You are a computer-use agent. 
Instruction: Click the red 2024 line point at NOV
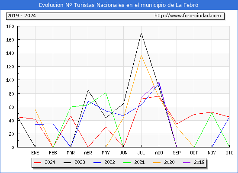click(212, 112)
